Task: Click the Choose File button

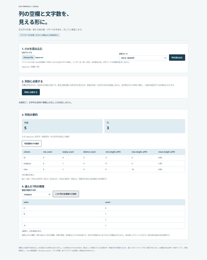Action: [28, 57]
